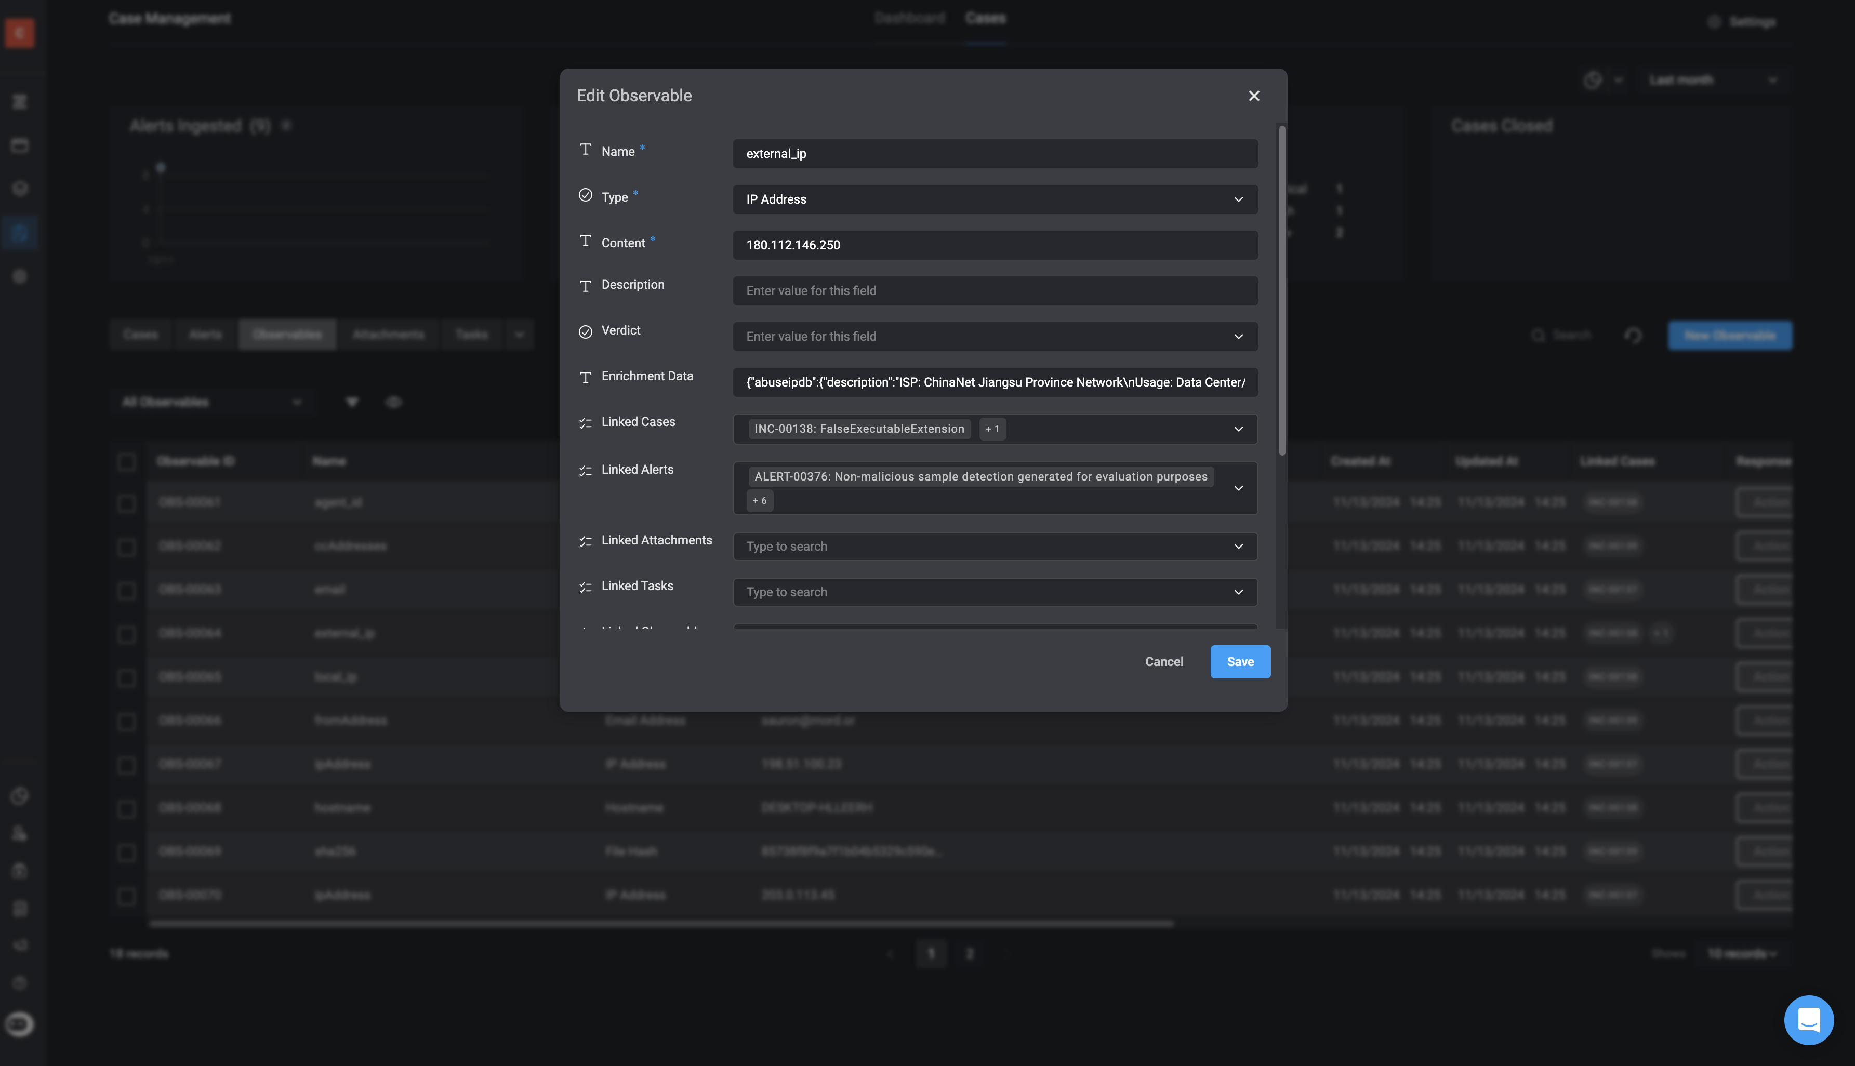This screenshot has height=1066, width=1855.
Task: Click the Description field text icon
Action: (x=585, y=286)
